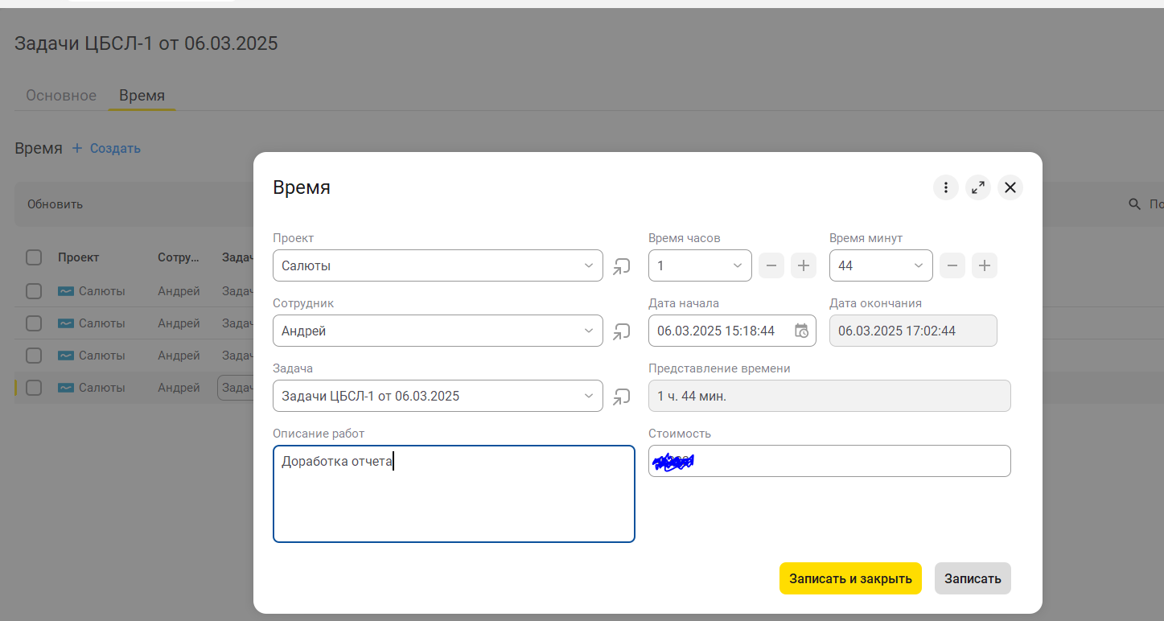Check the second Салюты row checkbox
This screenshot has height=621, width=1164.
[34, 323]
